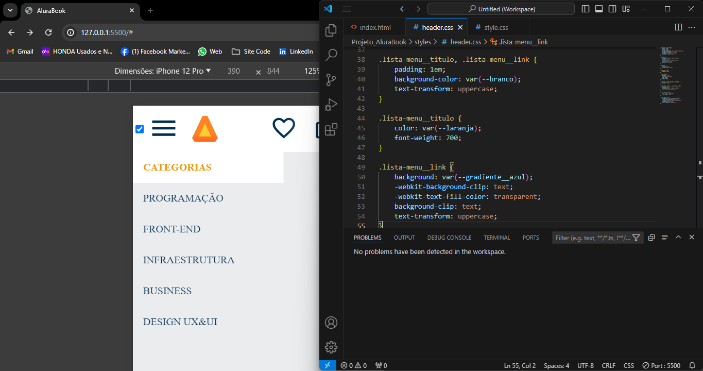Open the BUSINESS category link
The width and height of the screenshot is (703, 371).
click(167, 291)
